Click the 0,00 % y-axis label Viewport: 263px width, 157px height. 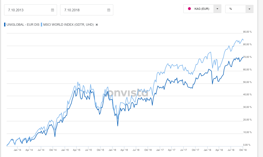247,145
